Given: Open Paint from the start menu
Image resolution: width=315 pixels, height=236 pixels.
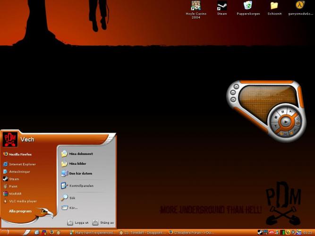Looking at the screenshot, I should (x=13, y=186).
